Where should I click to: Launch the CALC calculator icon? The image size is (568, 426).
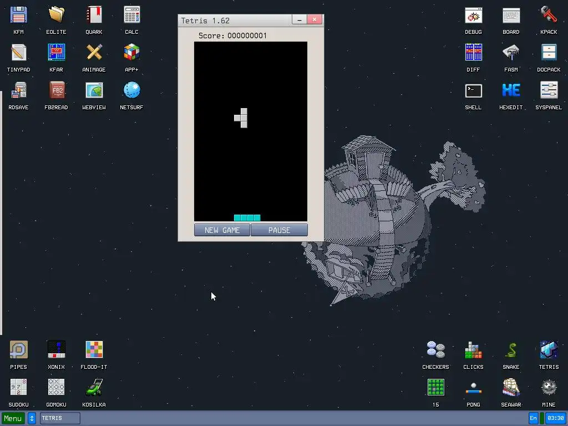click(x=131, y=15)
